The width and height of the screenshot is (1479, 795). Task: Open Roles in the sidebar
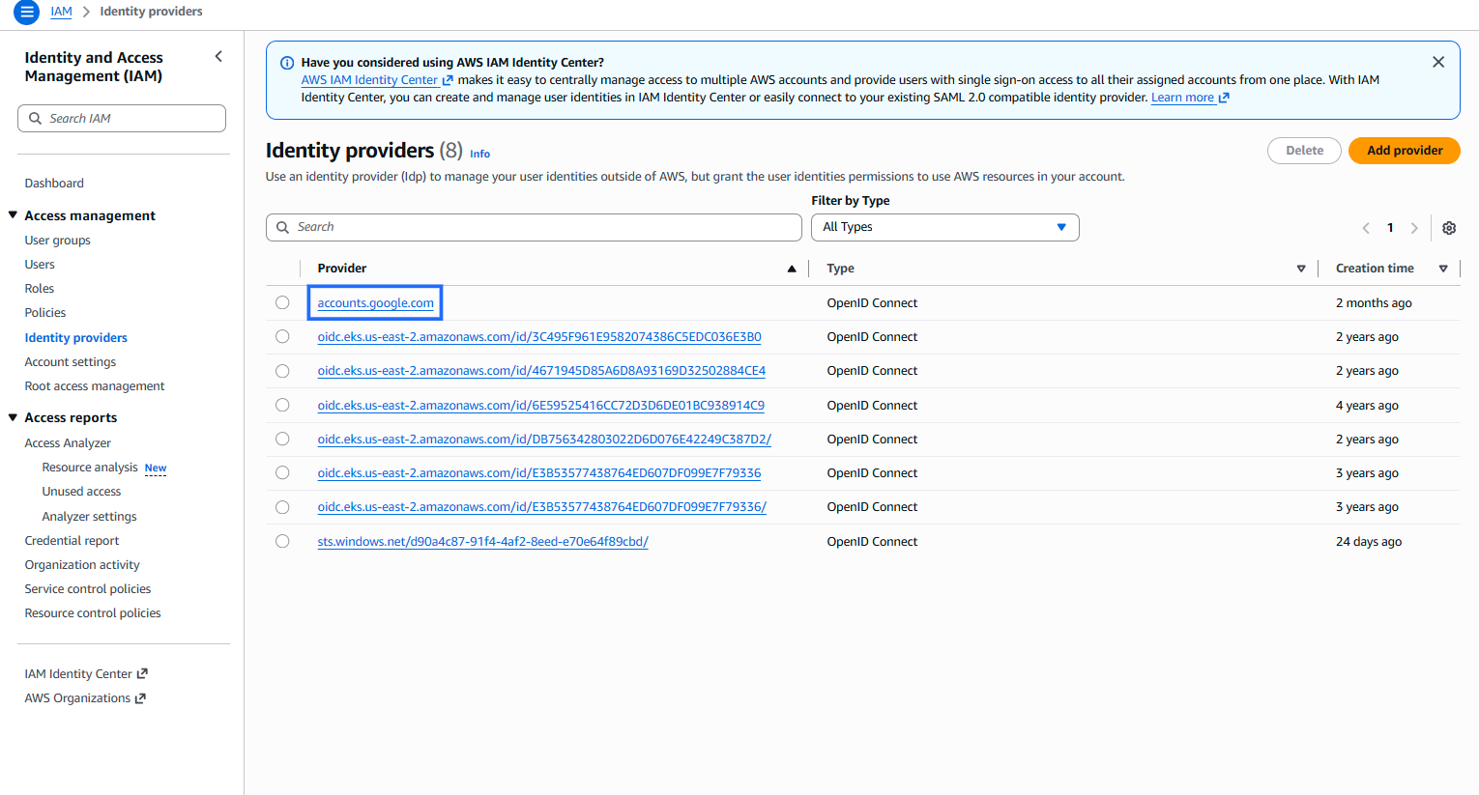[x=40, y=289]
